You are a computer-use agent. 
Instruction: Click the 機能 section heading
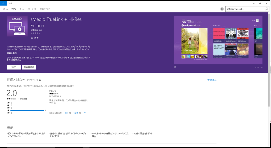(x=10, y=128)
